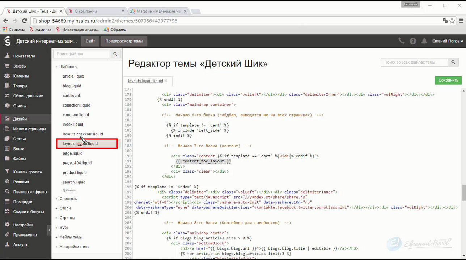The height and width of the screenshot is (260, 466).
Task: Click the InSales logo icon
Action: [7, 41]
